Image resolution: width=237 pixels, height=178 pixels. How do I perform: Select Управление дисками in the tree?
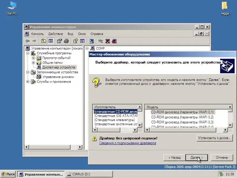58,77
